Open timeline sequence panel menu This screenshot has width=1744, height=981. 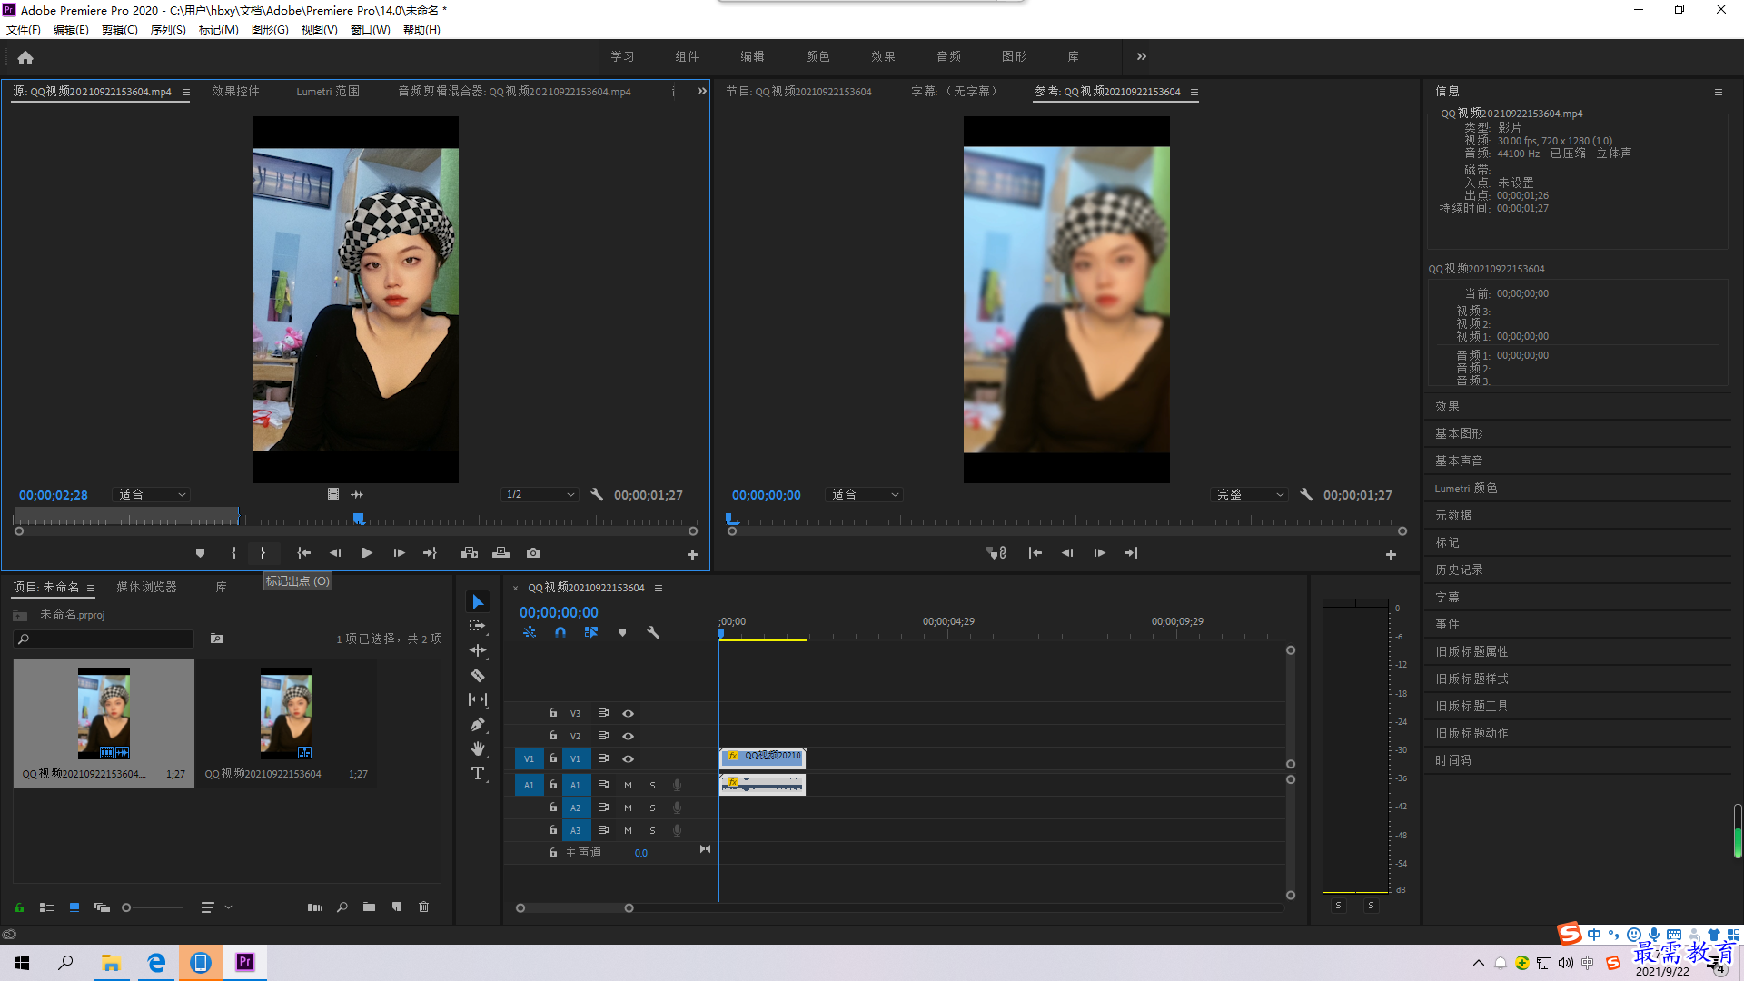pos(659,589)
